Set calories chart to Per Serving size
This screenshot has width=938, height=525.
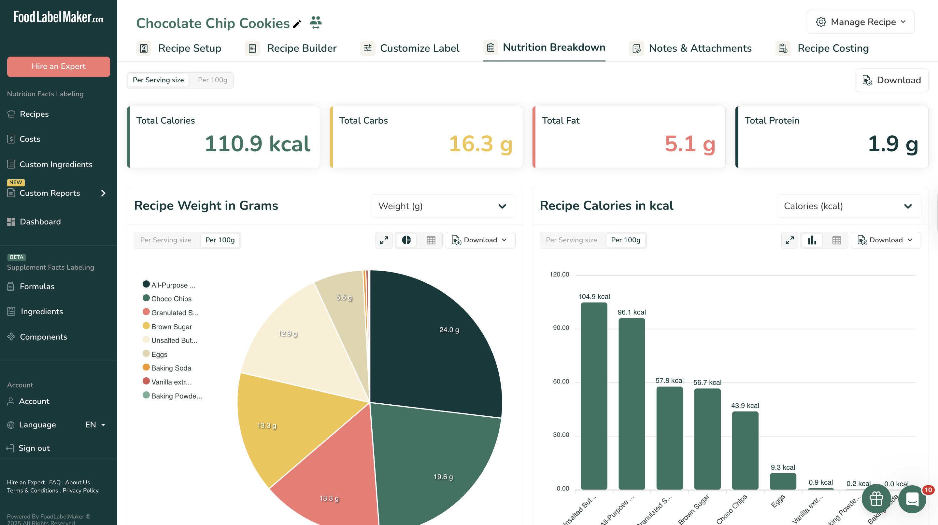571,240
